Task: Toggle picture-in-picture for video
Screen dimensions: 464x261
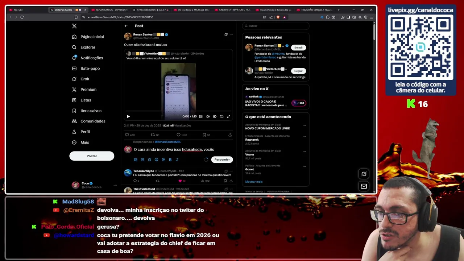Action: point(221,116)
